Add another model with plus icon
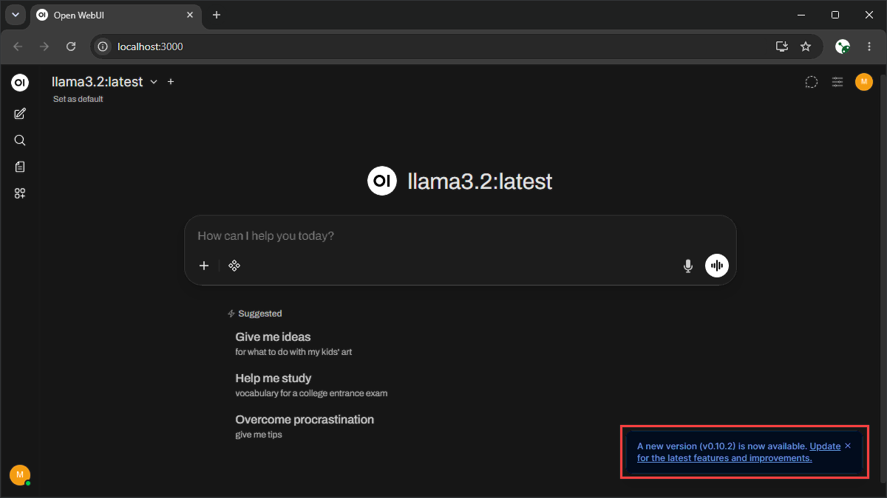Screen dimensions: 887x498 point(171,82)
